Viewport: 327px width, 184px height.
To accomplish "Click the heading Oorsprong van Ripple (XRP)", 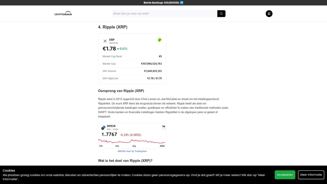I will (121, 91).
